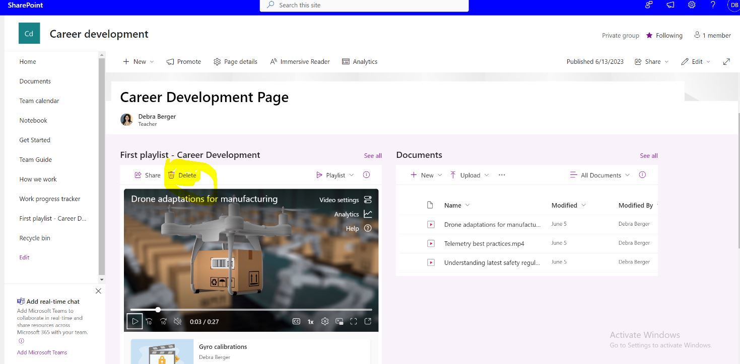The height and width of the screenshot is (364, 740).
Task: Enable closed captions on the video
Action: click(296, 321)
